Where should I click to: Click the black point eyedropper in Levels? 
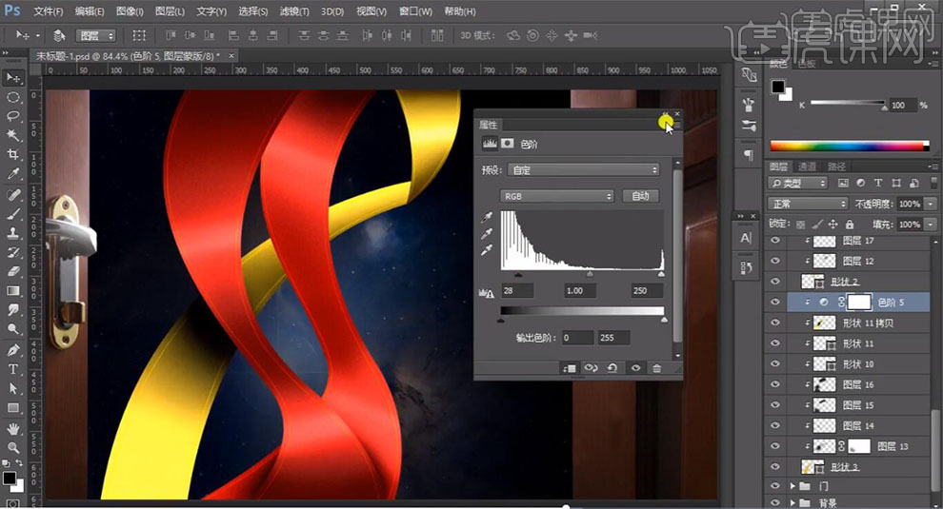click(x=488, y=219)
